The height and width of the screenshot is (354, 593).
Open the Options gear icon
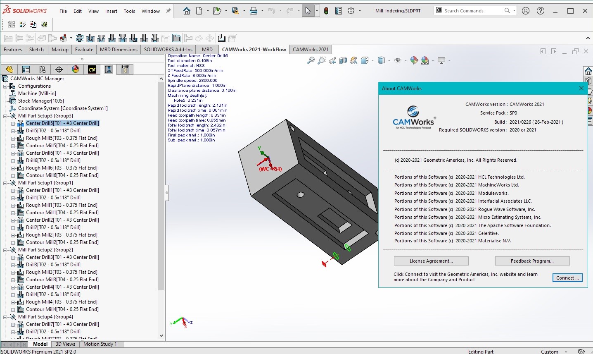point(351,11)
